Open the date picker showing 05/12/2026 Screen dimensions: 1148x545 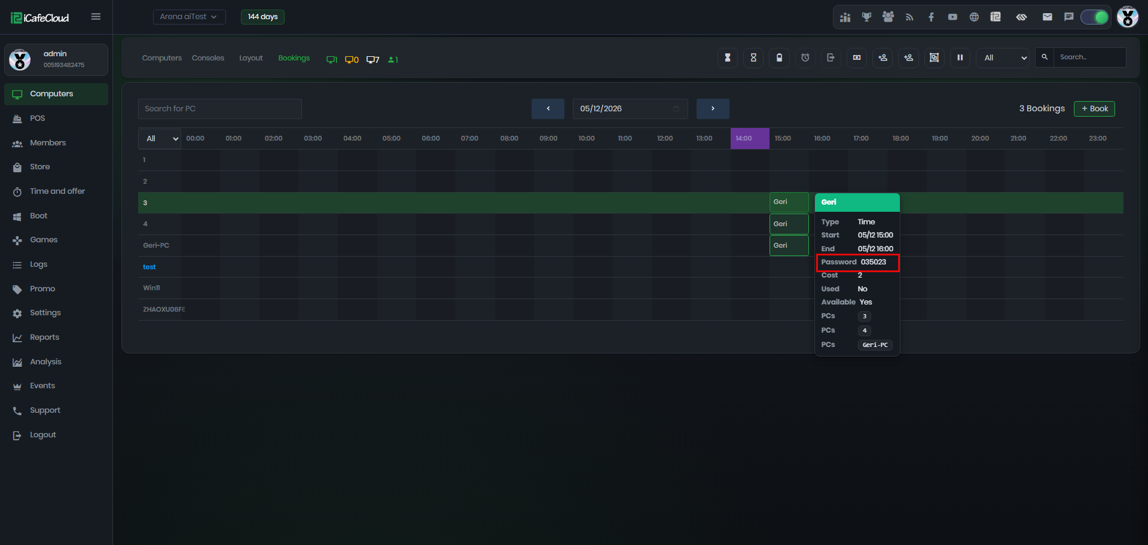[630, 108]
